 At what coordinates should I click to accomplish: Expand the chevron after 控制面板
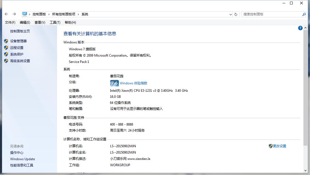pos(49,14)
